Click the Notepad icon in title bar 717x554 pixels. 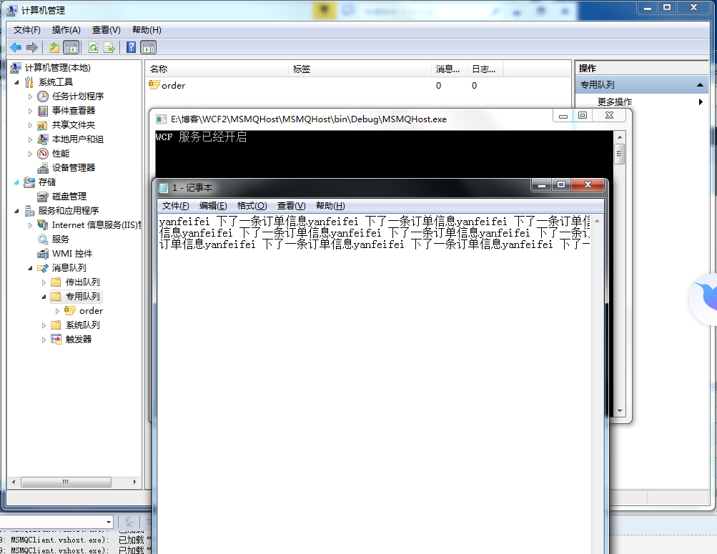coord(163,187)
